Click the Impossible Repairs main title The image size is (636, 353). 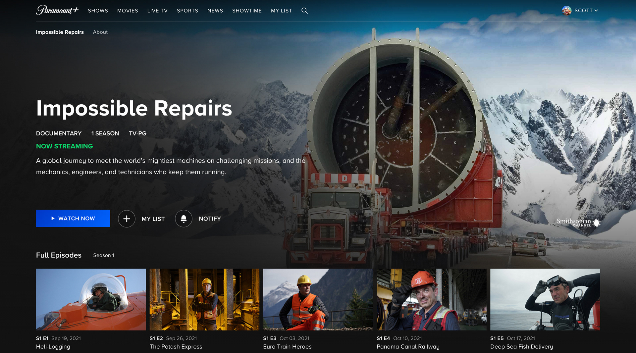coord(134,109)
